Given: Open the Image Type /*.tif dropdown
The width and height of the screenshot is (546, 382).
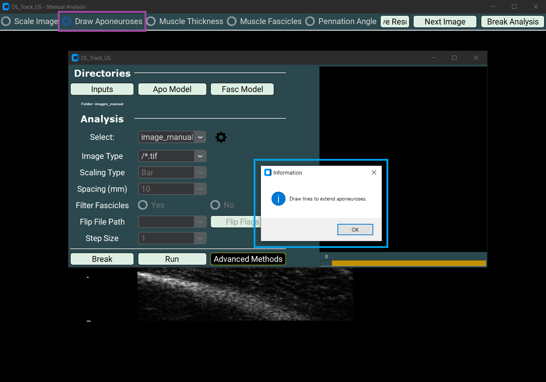Looking at the screenshot, I should coord(200,156).
